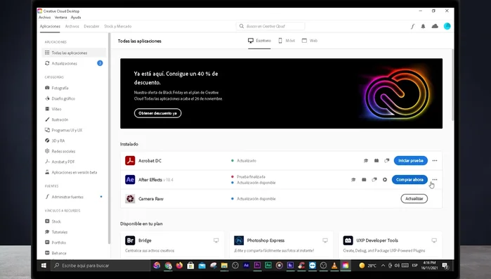Click the Windows Start button
This screenshot has height=279, width=491.
tap(44, 266)
